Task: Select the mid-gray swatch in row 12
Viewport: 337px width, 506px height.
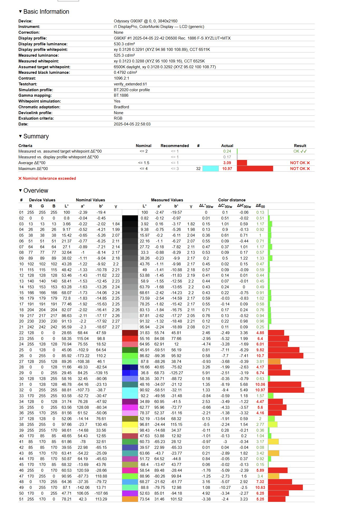Action: click(130, 275)
